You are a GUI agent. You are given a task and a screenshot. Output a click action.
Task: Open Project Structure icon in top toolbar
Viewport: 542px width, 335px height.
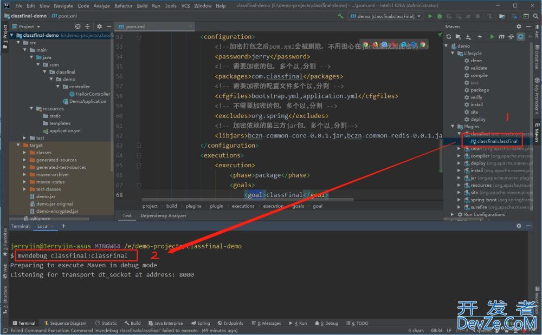[x=501, y=16]
